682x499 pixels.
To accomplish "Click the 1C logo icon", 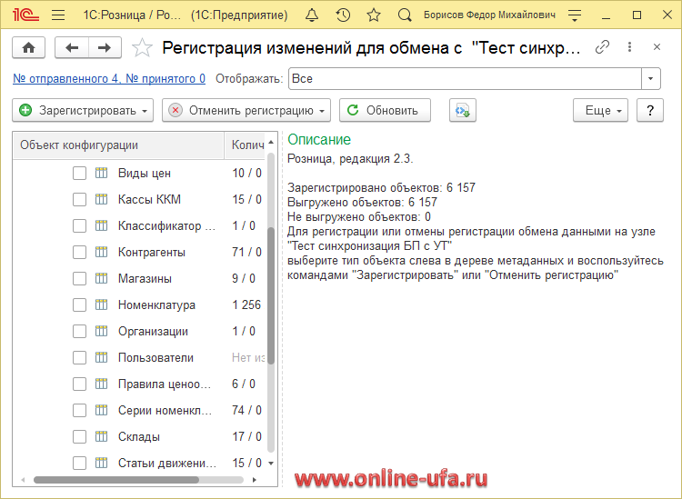I will pyautogui.click(x=25, y=15).
